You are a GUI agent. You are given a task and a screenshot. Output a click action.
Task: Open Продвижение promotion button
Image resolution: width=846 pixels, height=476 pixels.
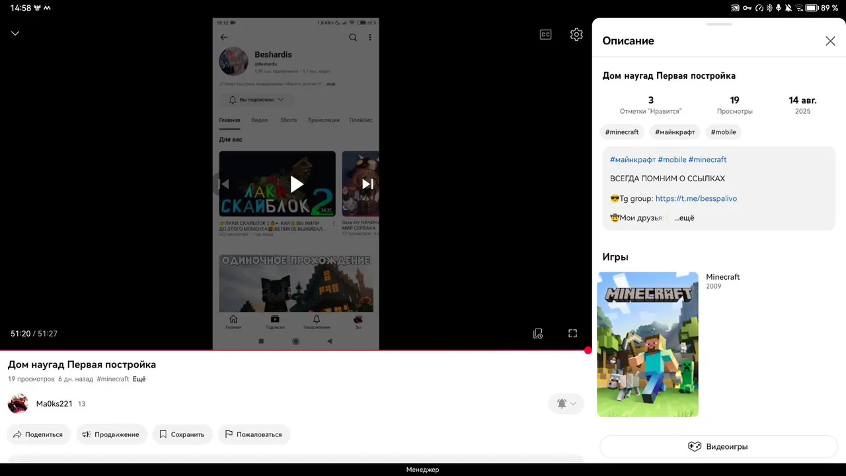[111, 434]
